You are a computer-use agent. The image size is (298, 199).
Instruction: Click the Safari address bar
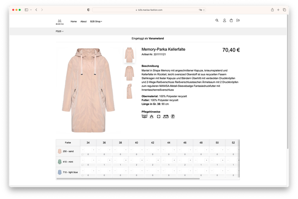(149, 9)
